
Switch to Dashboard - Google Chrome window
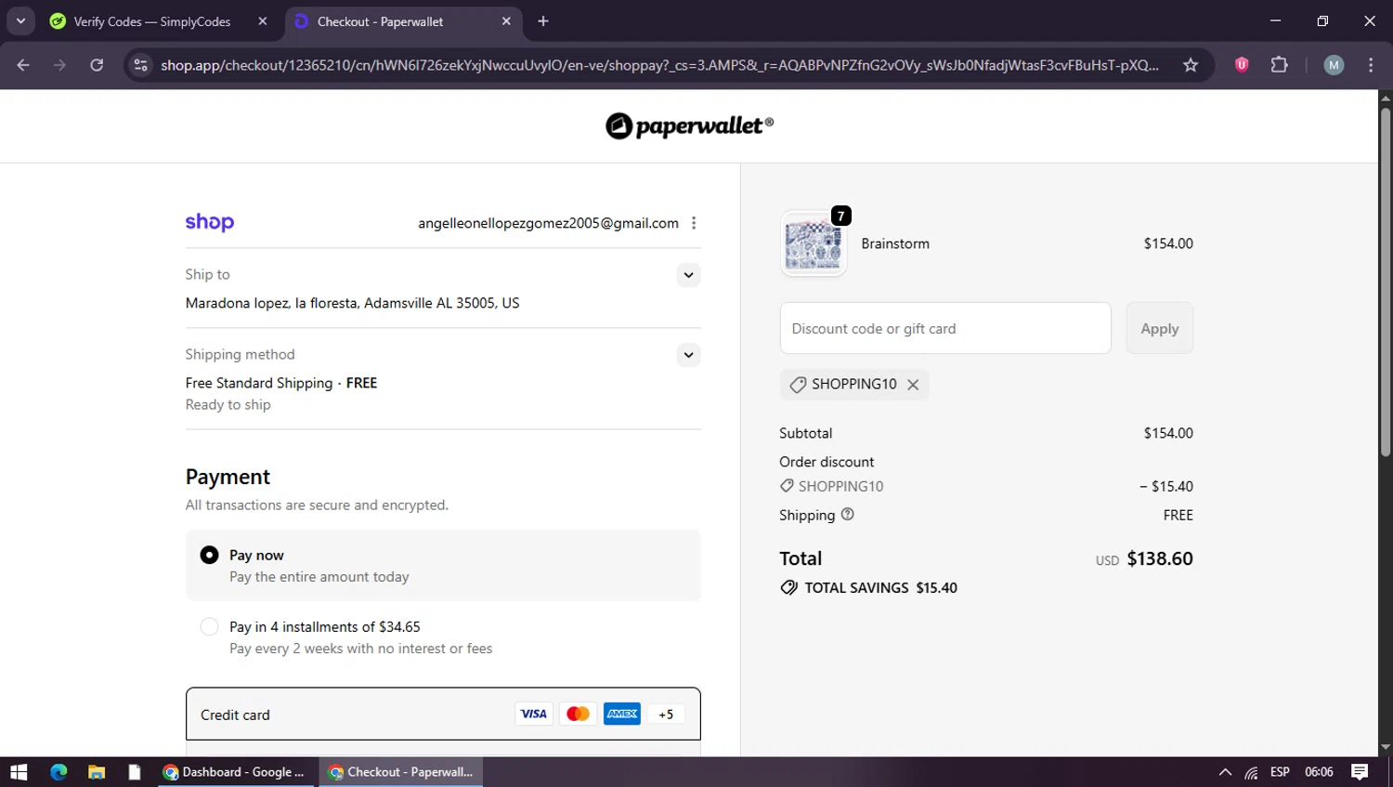click(235, 772)
